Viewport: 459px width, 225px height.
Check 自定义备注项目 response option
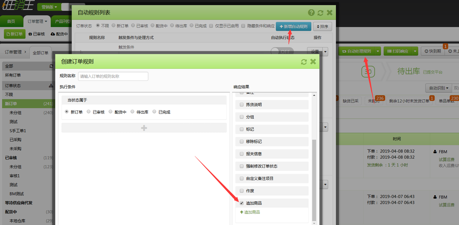(x=242, y=178)
